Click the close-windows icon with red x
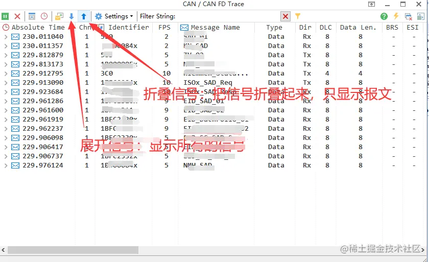 pos(409,17)
